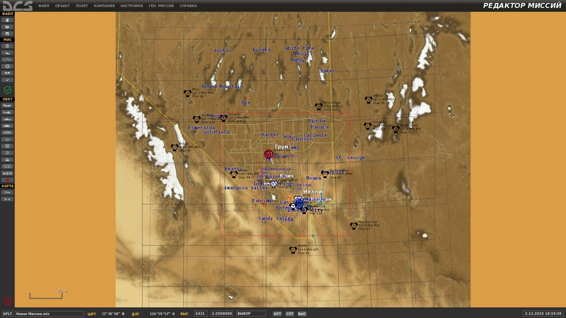
Task: Click the St. George town label
Action: [350, 158]
